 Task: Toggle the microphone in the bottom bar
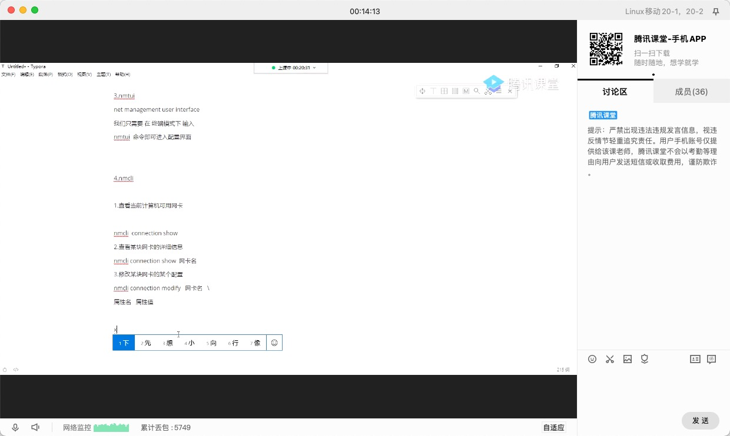pyautogui.click(x=15, y=428)
